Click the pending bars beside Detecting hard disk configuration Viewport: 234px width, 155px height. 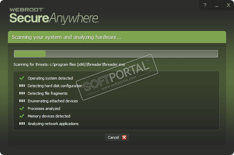point(22,86)
